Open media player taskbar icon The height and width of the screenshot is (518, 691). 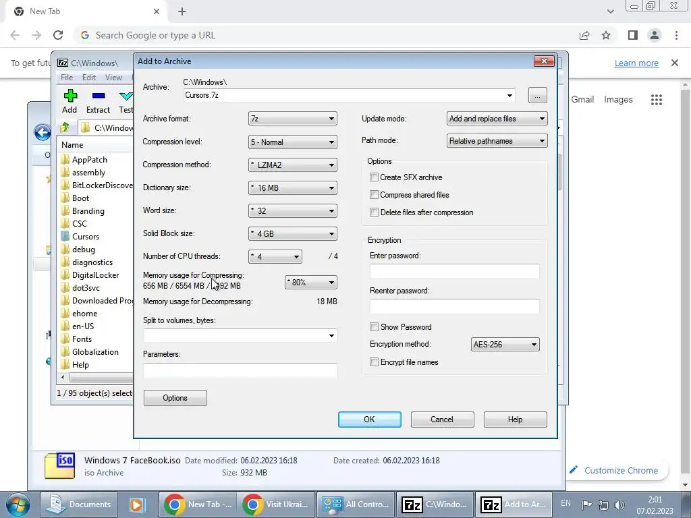(x=136, y=505)
